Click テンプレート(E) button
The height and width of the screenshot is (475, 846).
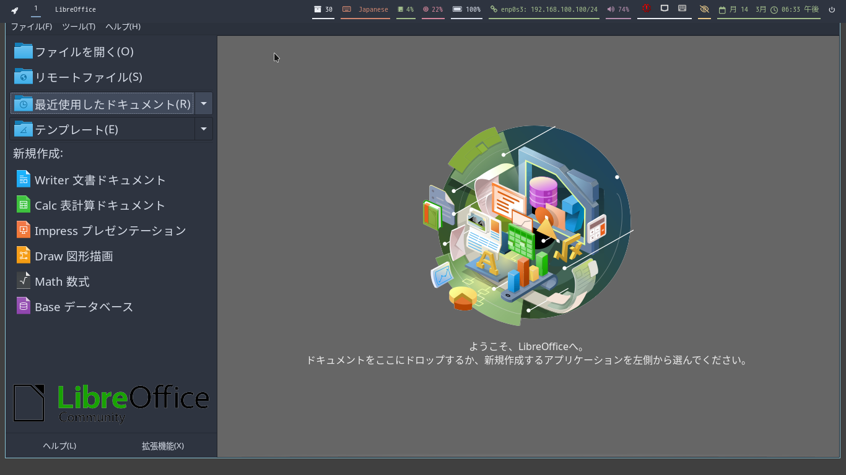[x=102, y=129]
